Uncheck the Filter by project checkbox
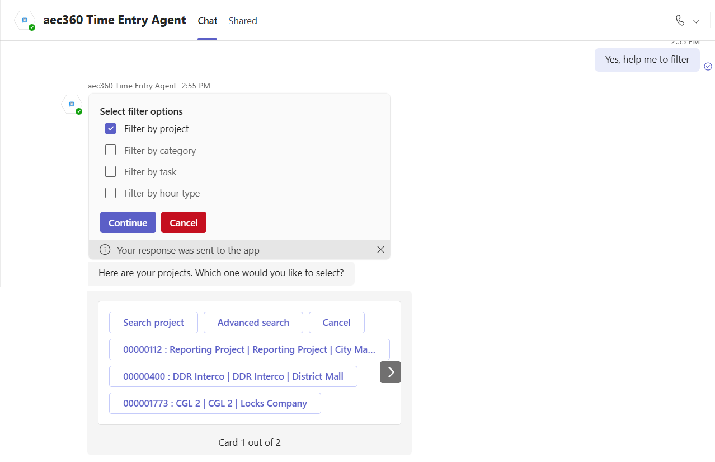The height and width of the screenshot is (462, 715). (111, 129)
